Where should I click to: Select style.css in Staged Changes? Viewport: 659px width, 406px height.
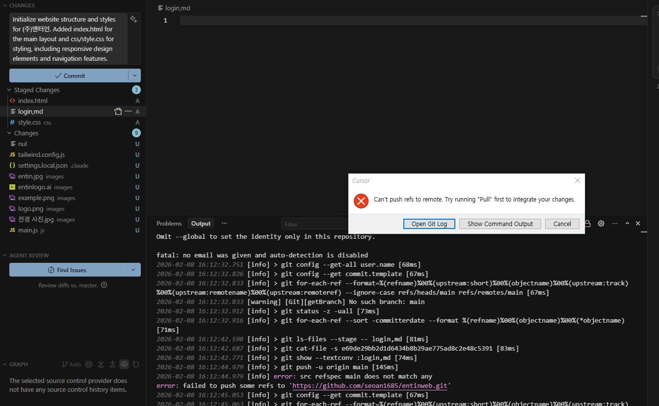(73, 122)
